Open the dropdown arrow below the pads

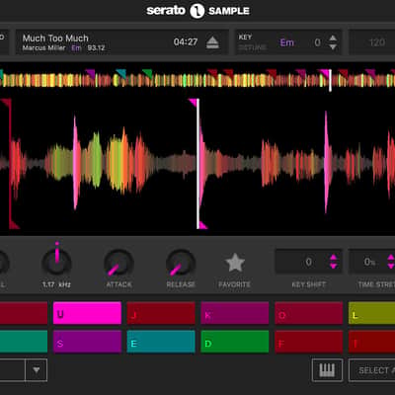point(37,370)
